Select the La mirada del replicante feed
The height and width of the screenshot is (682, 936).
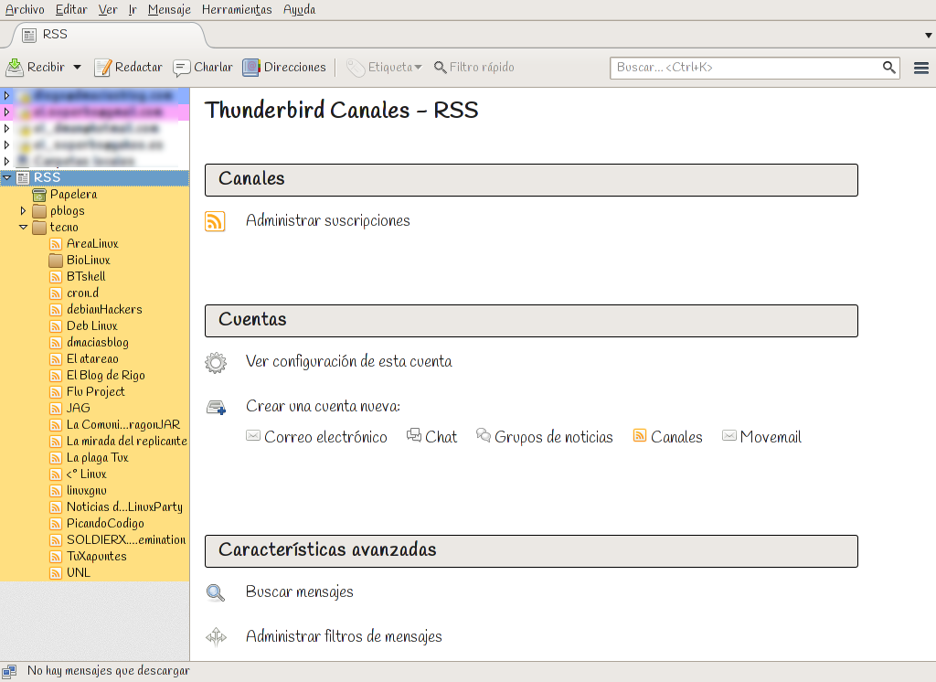point(126,442)
